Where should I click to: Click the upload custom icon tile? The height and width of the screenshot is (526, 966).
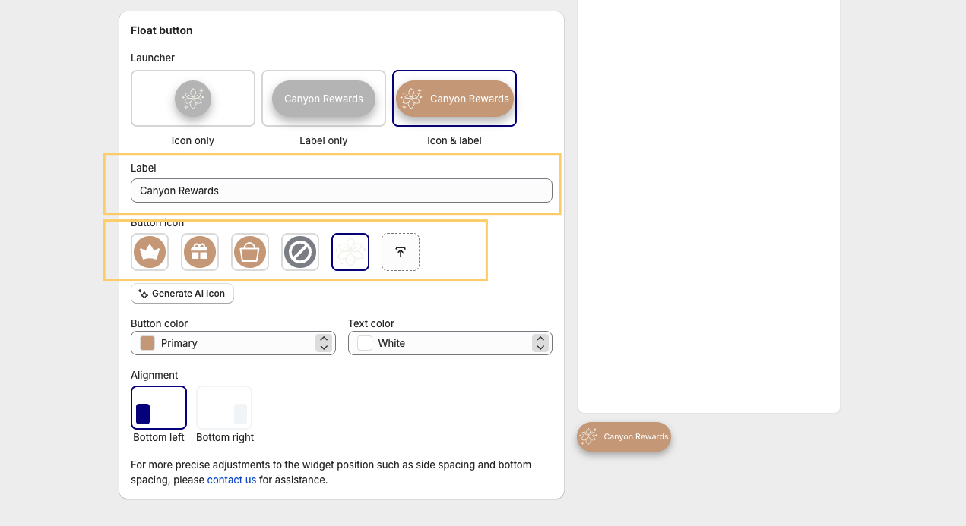tap(401, 252)
